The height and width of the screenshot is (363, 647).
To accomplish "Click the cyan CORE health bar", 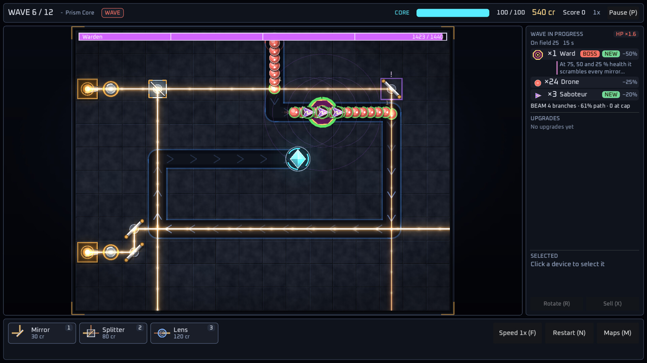I will [453, 13].
